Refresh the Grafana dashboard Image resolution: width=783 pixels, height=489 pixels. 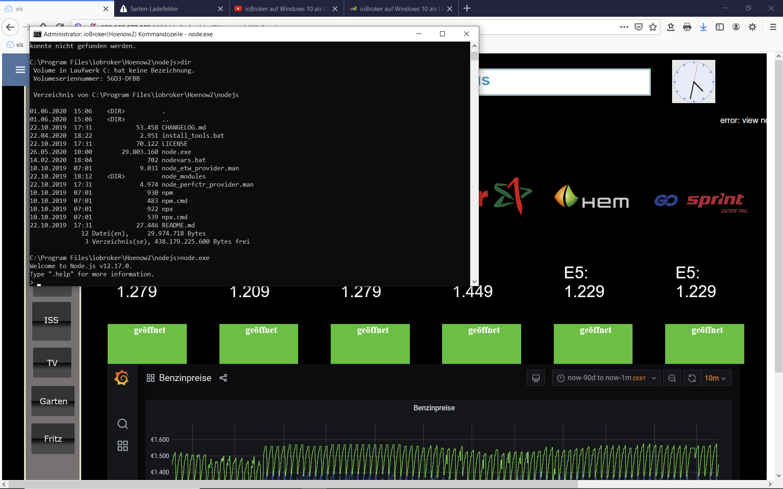[692, 378]
